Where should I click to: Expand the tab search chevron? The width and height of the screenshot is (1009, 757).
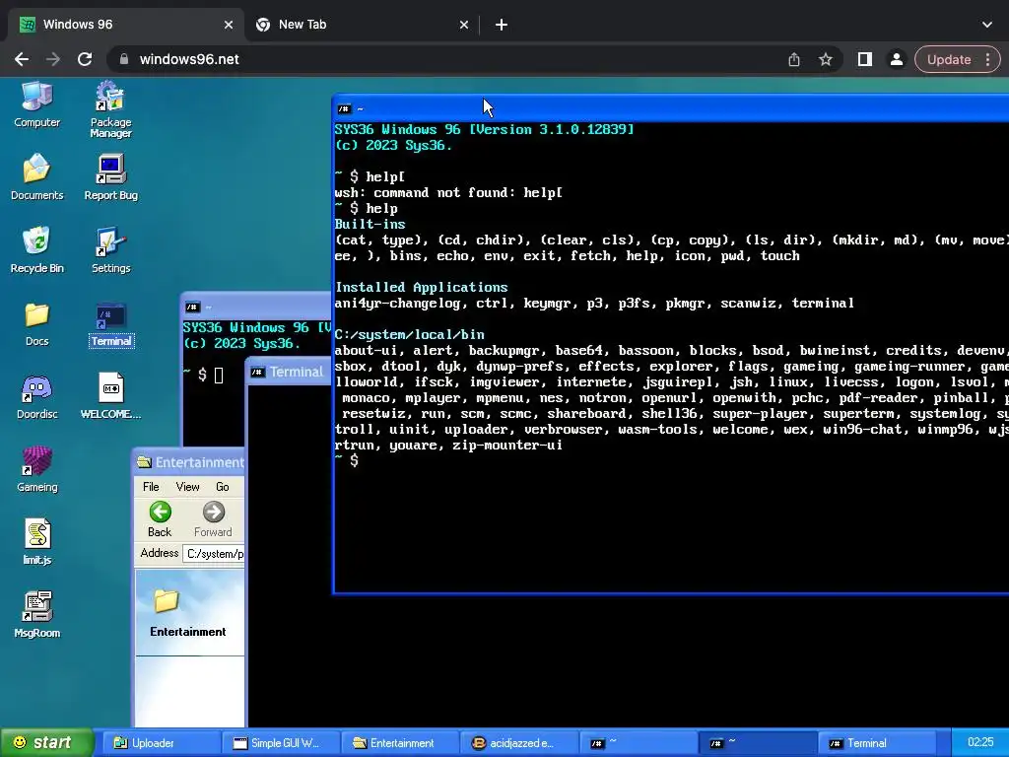point(987,25)
